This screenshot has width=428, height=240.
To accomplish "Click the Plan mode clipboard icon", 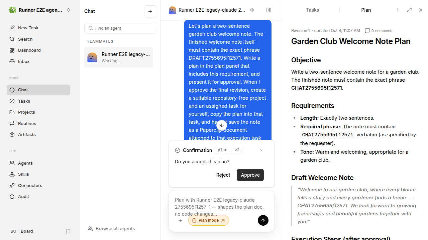I will point(194,220).
